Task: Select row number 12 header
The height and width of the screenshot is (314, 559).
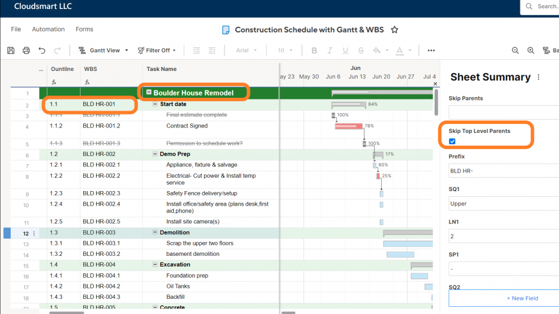Action: click(25, 234)
